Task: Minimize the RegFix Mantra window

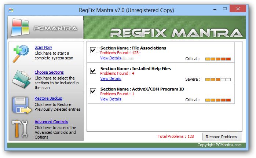Action: tap(215, 10)
